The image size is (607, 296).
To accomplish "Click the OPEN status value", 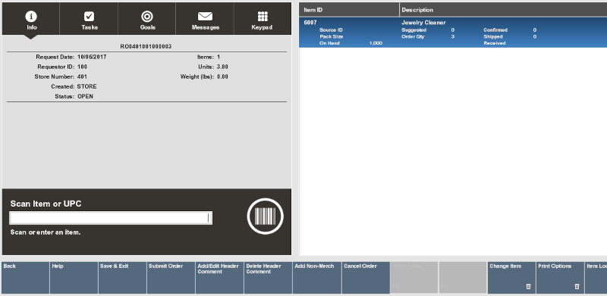I will pos(85,97).
